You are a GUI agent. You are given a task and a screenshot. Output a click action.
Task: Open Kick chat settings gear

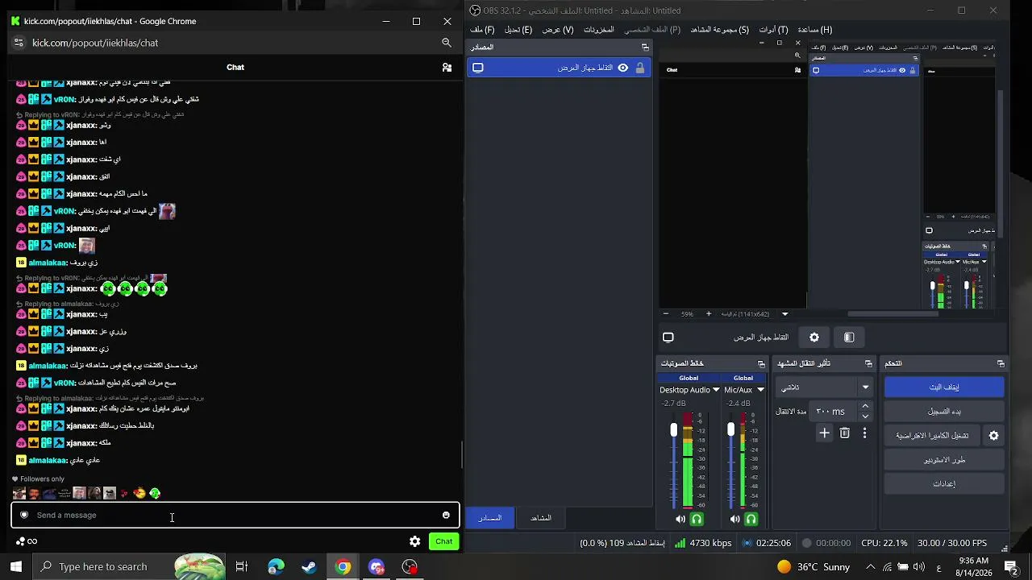pos(414,542)
